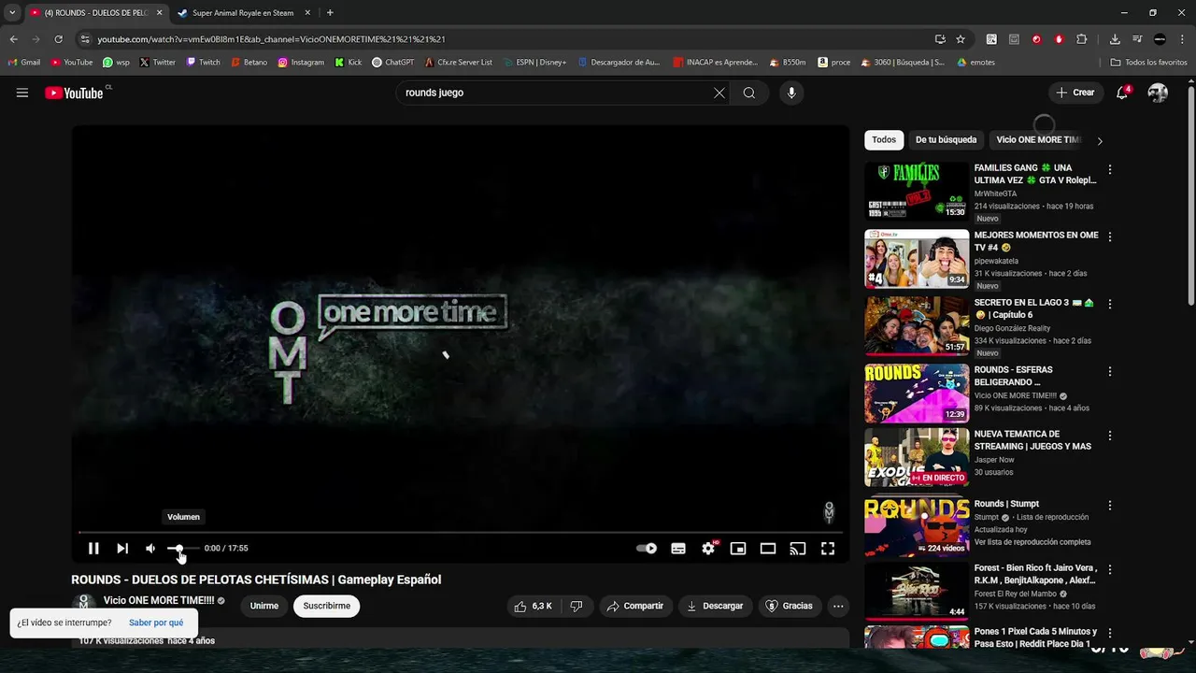Bookmark this page with star
Viewport: 1196px width, 673px height.
click(961, 39)
